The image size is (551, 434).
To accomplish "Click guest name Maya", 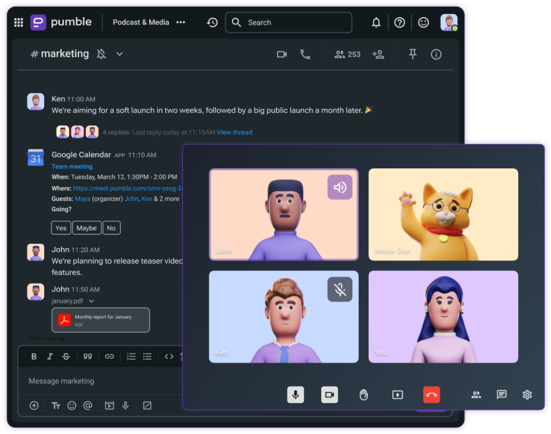I will (x=82, y=199).
